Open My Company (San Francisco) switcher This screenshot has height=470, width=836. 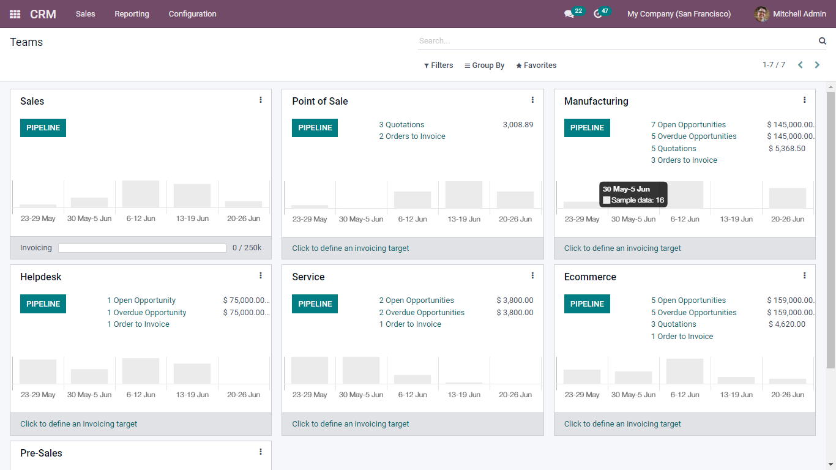[679, 14]
